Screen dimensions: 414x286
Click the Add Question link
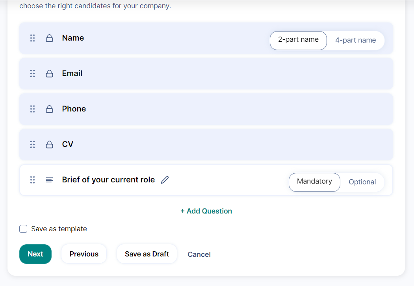pyautogui.click(x=206, y=211)
